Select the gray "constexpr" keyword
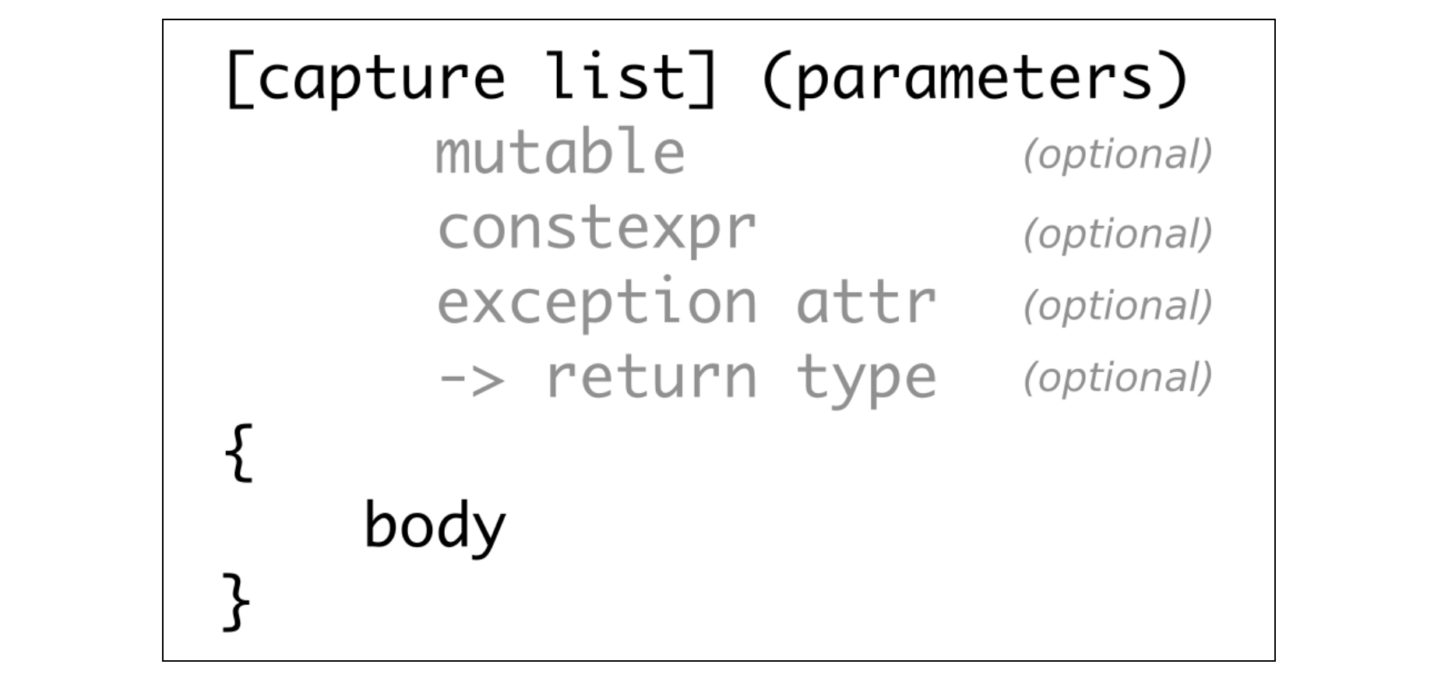 click(597, 230)
